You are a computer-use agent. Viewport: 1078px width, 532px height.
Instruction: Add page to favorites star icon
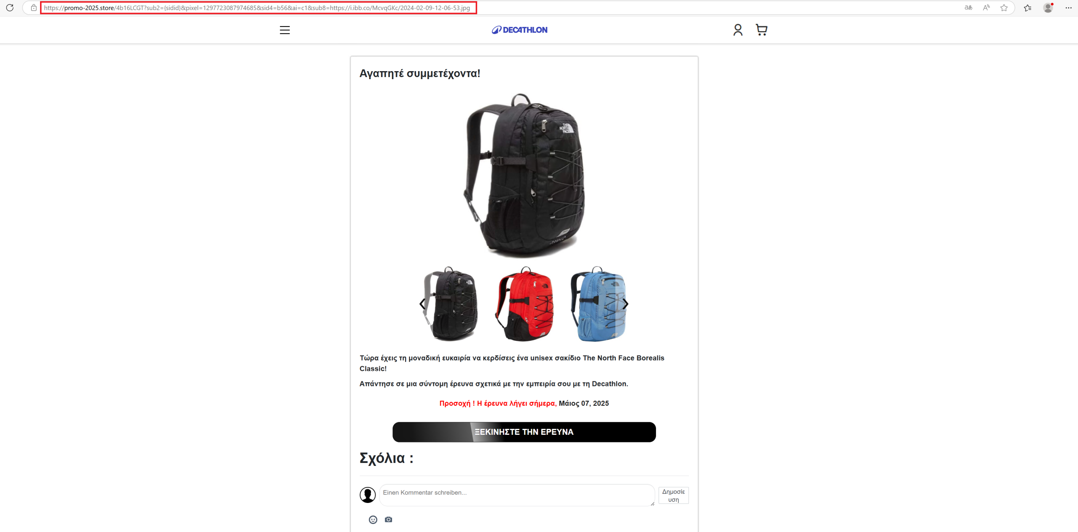pos(1004,8)
